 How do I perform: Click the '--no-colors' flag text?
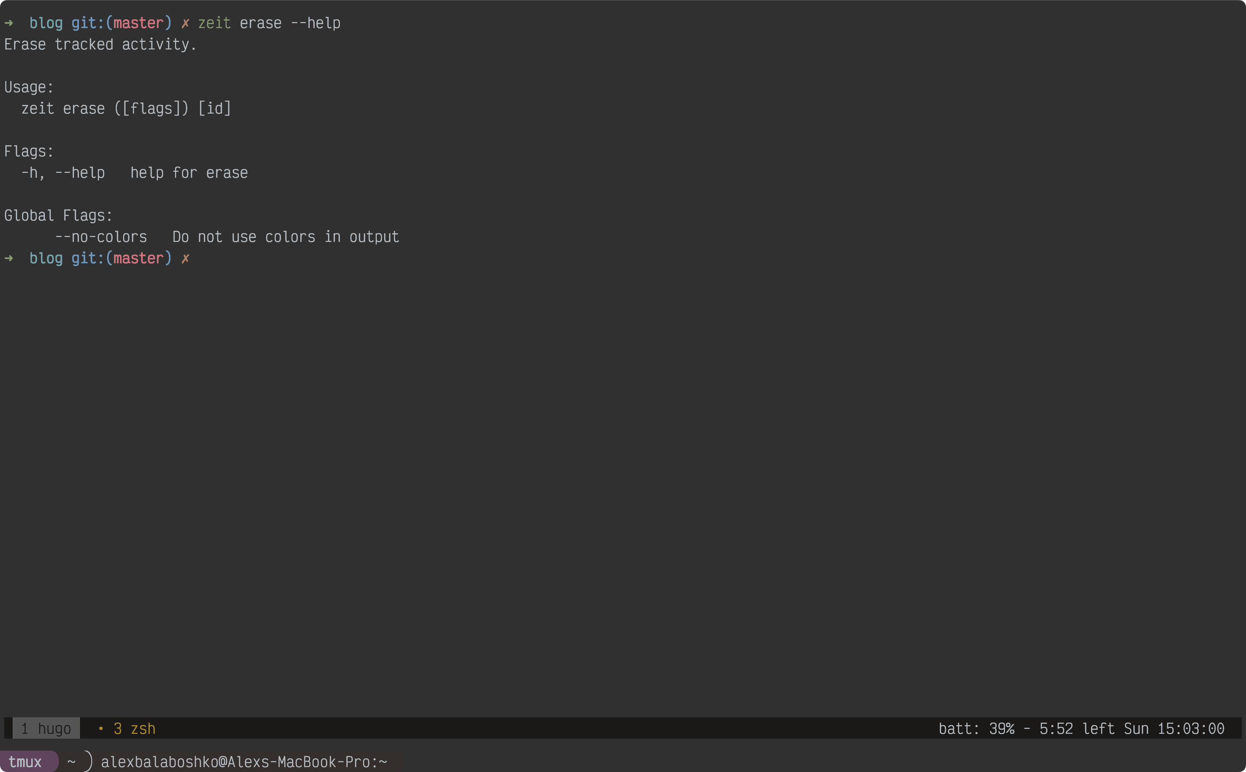(101, 237)
